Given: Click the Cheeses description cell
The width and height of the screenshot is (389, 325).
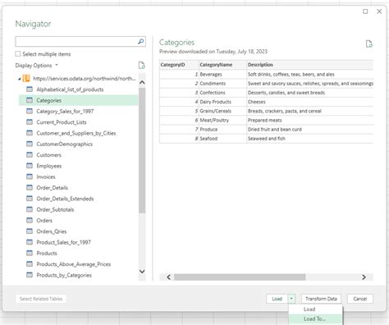Looking at the screenshot, I should 310,102.
